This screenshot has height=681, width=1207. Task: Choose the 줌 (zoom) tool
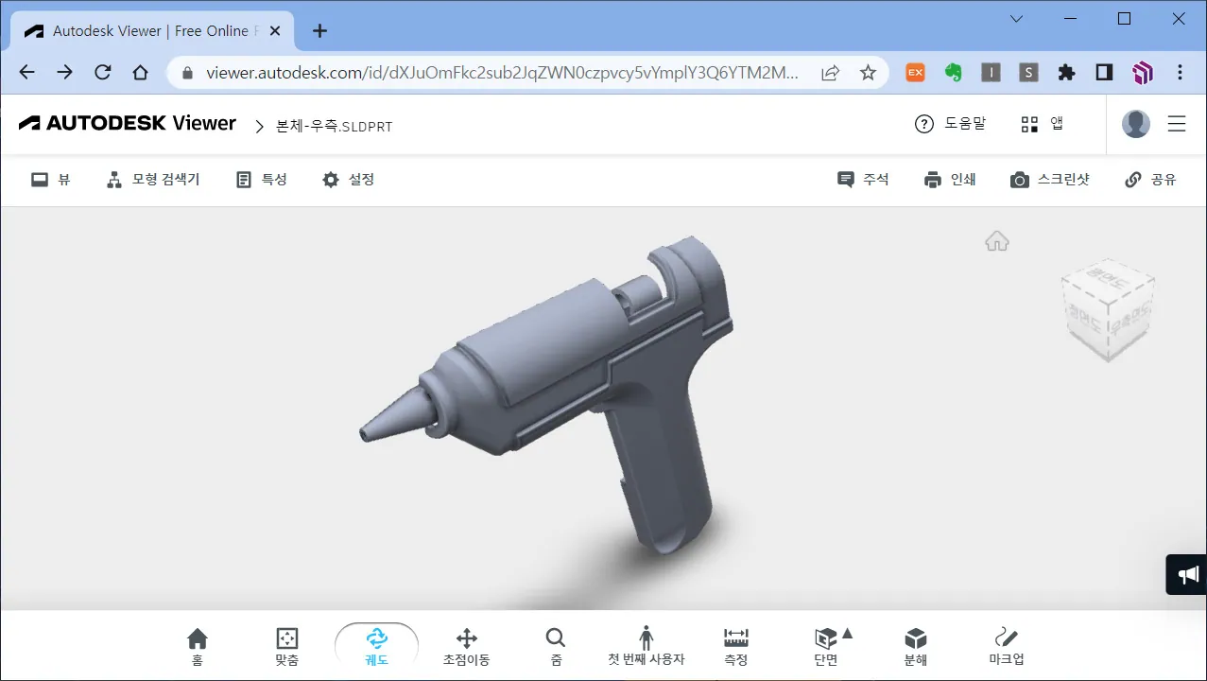[556, 647]
